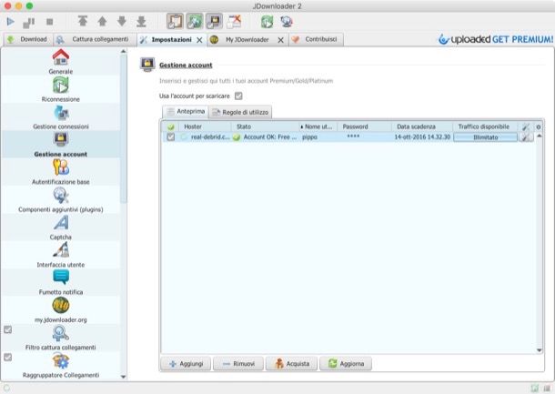Image resolution: width=555 pixels, height=394 pixels.
Task: Toggle Usa l'account per scaricare checkbox
Action: [x=238, y=96]
